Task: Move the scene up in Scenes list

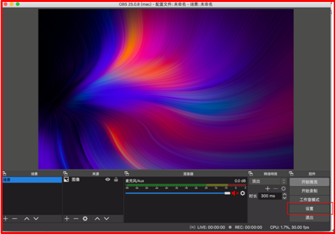Action: click(26, 219)
